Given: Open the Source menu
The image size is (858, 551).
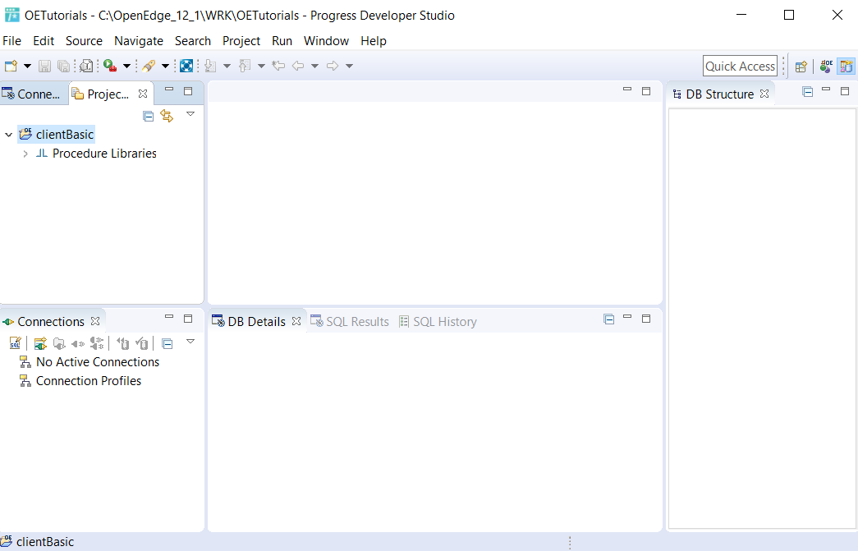Looking at the screenshot, I should click(84, 41).
